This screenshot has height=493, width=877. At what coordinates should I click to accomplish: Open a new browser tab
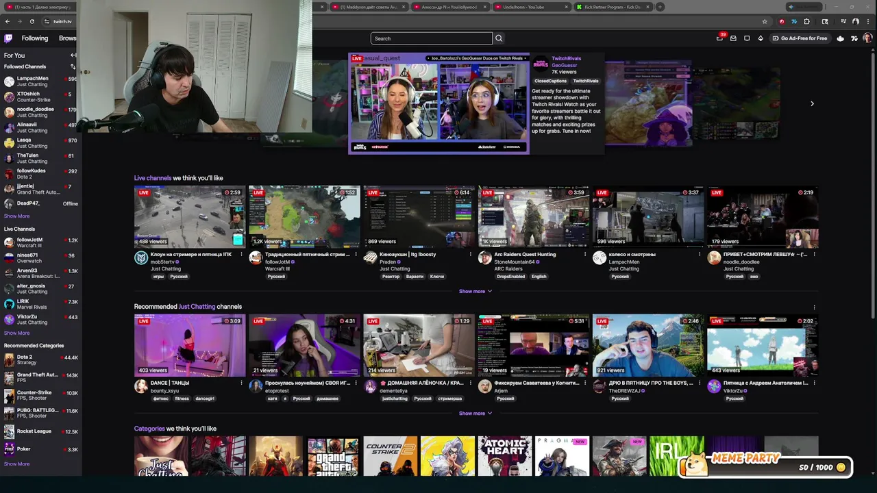[660, 7]
